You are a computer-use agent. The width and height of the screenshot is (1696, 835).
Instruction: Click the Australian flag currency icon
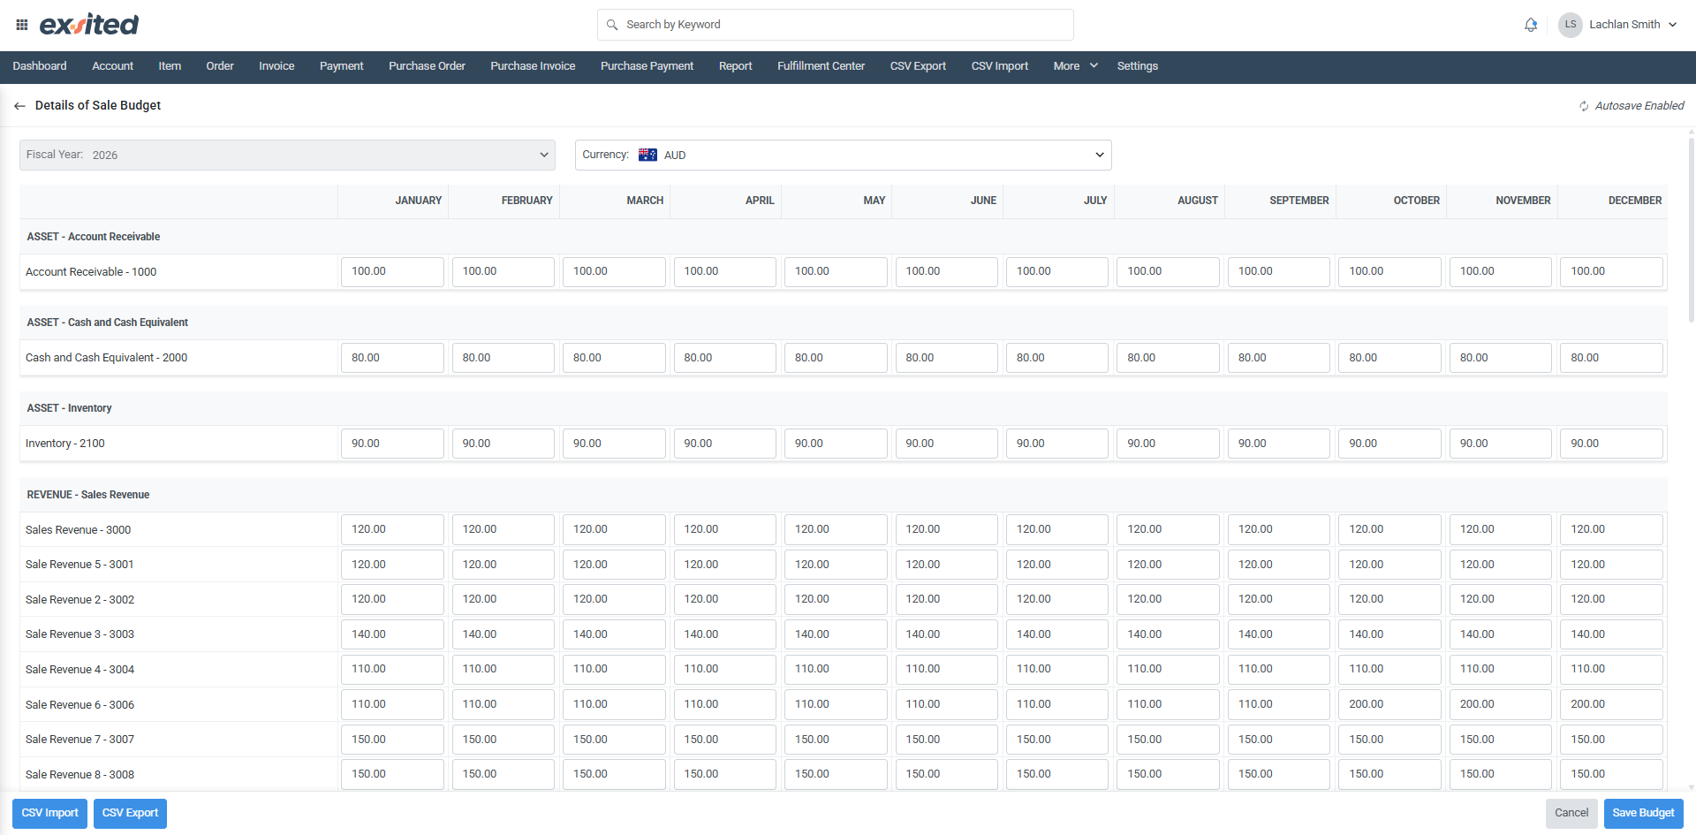coord(647,155)
